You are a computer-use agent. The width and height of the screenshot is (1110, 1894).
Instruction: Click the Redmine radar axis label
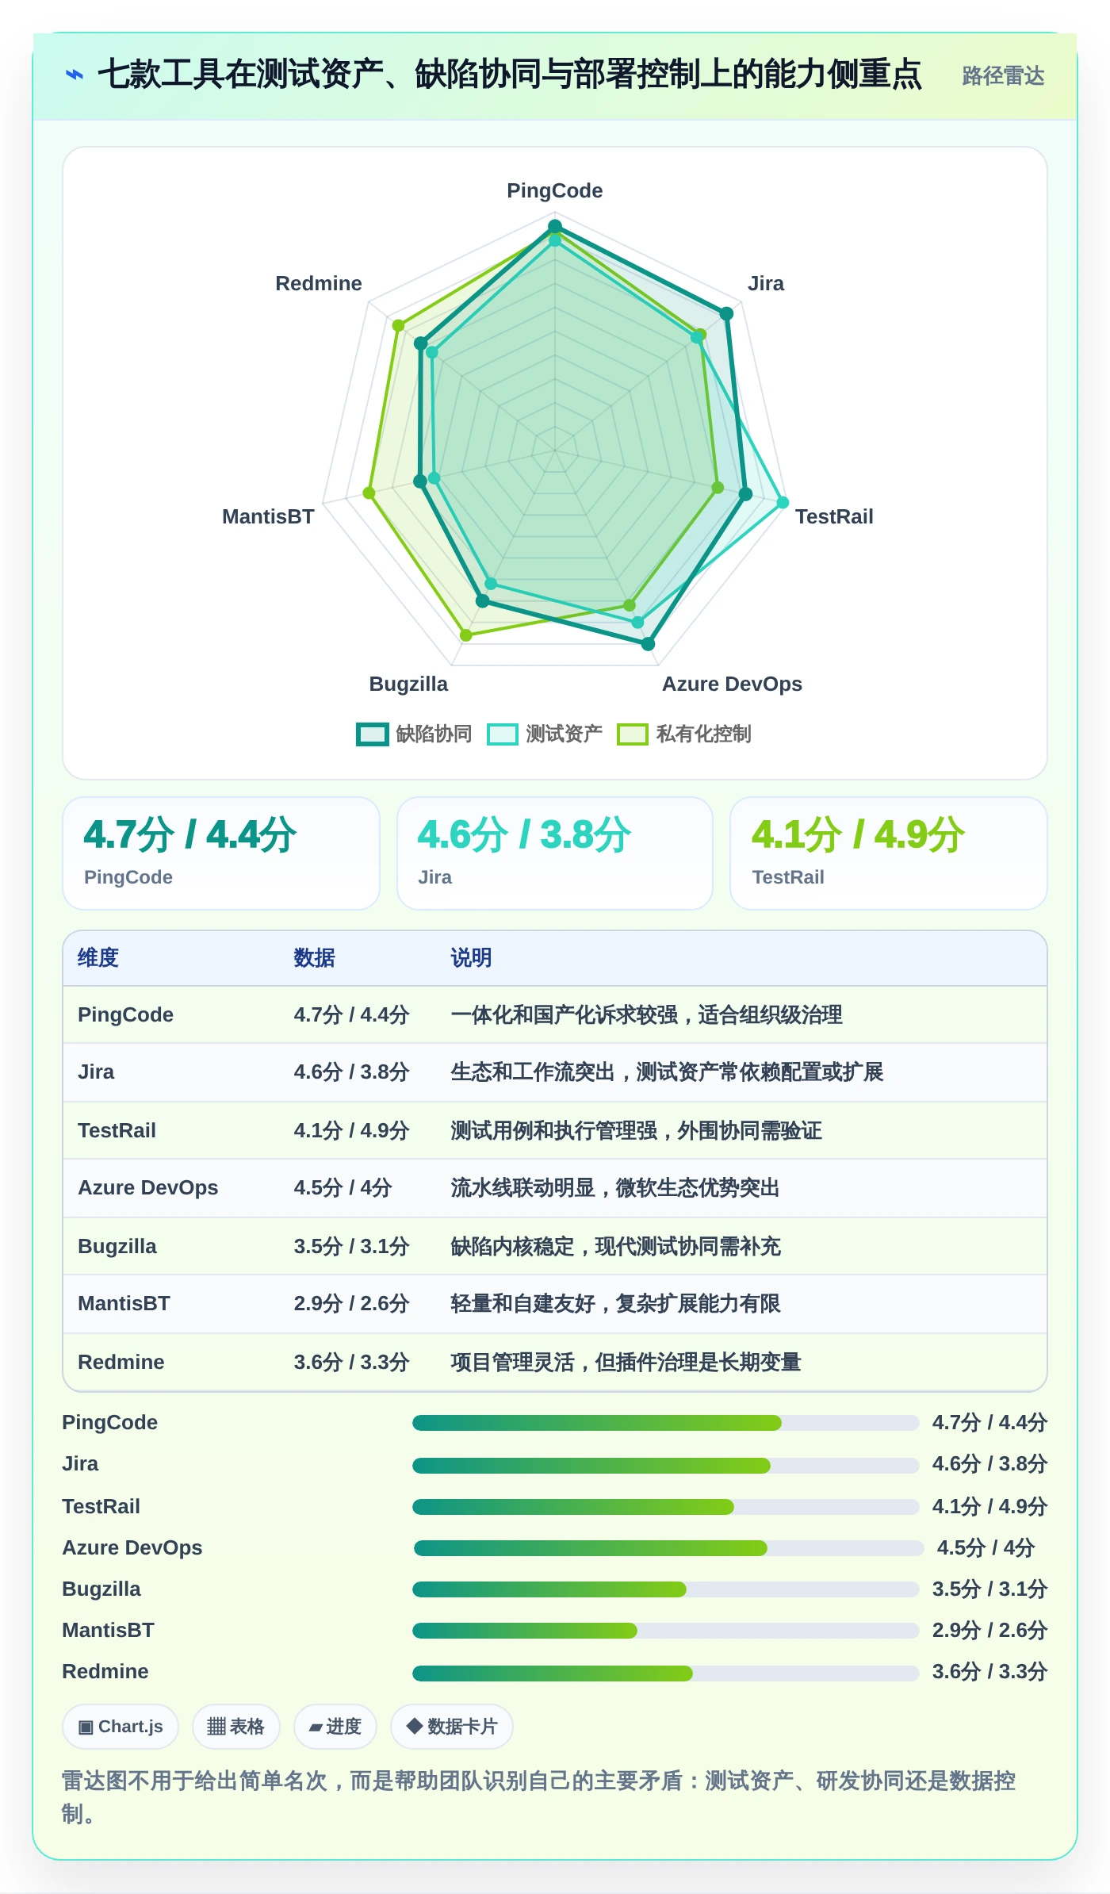pyautogui.click(x=319, y=283)
